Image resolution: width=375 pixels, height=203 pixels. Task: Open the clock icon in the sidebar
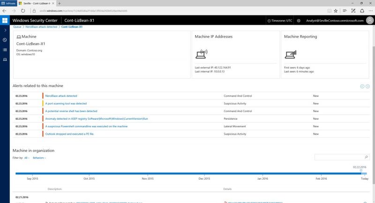click(x=5, y=40)
